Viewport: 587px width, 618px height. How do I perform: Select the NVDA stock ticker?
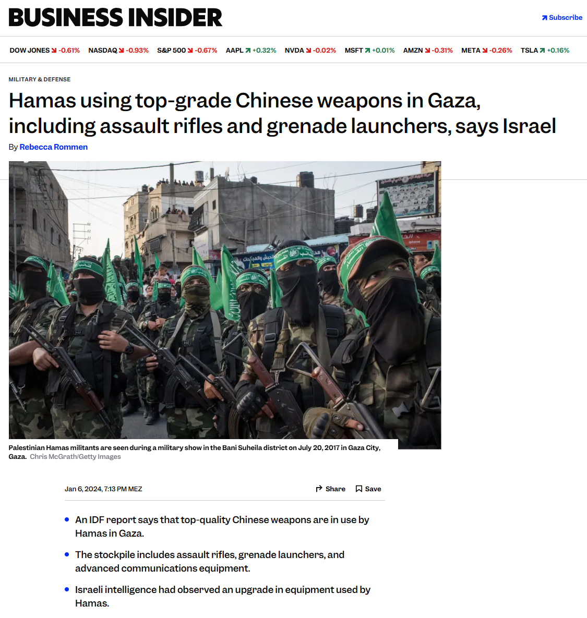(310, 51)
